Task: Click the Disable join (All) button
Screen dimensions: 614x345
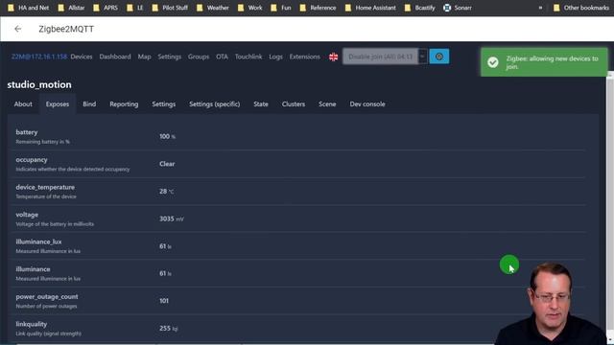Action: [x=380, y=57]
